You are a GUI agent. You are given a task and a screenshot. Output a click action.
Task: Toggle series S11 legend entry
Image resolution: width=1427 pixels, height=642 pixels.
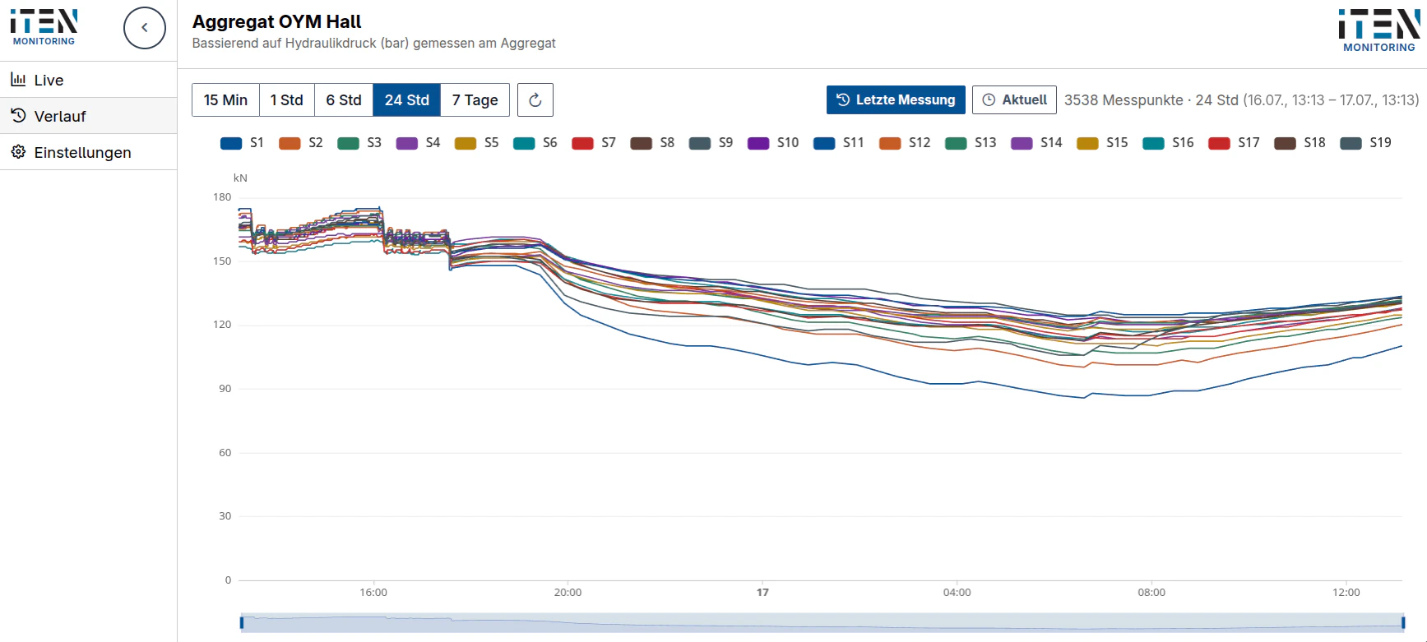(839, 143)
